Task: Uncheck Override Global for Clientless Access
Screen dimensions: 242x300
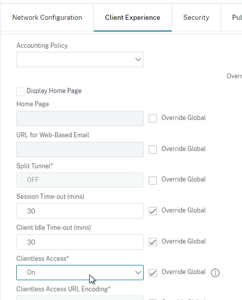Action: tap(153, 273)
